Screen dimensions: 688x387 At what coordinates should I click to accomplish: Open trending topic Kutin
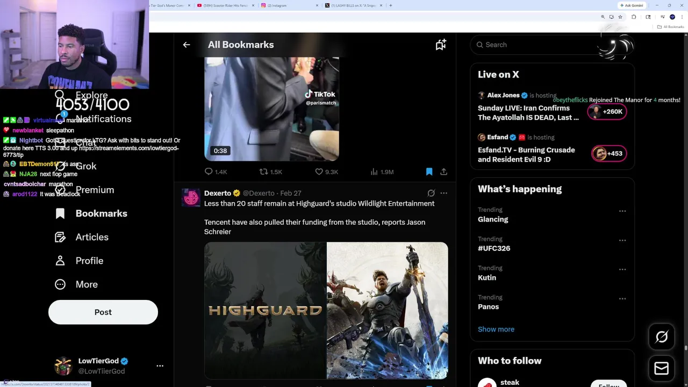coord(487,277)
